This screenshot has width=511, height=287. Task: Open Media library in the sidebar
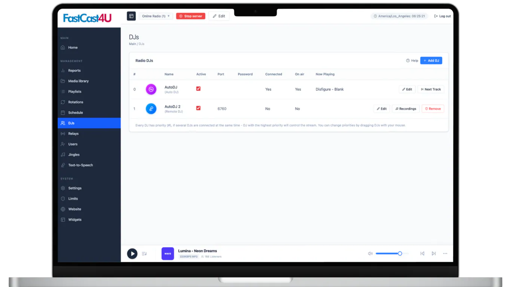click(x=89, y=81)
